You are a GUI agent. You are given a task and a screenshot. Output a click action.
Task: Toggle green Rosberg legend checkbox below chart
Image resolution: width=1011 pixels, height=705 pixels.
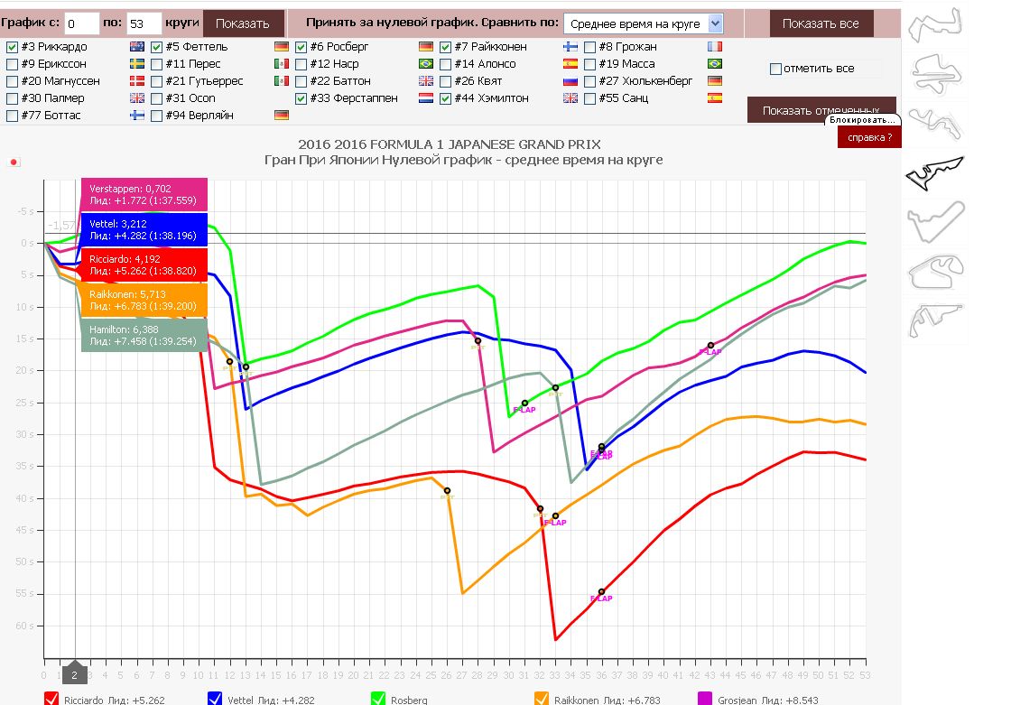[x=378, y=700]
